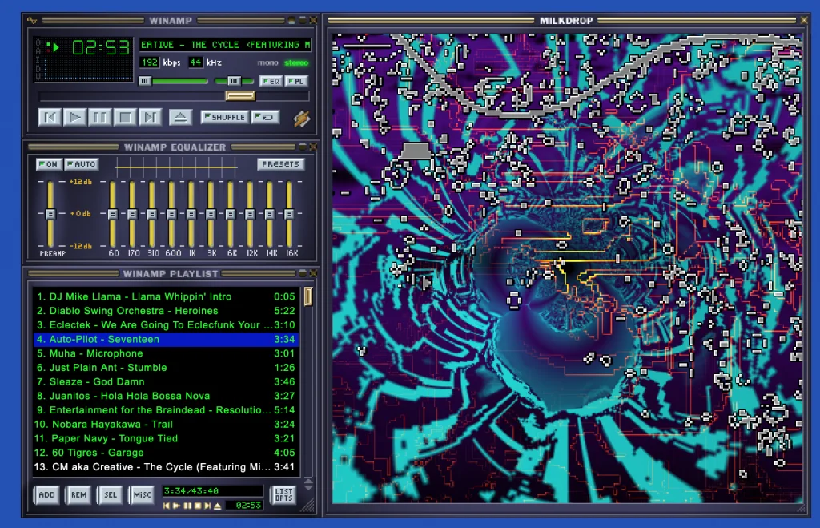Select track "Just Plain Ant - Stumble"

tap(166, 367)
